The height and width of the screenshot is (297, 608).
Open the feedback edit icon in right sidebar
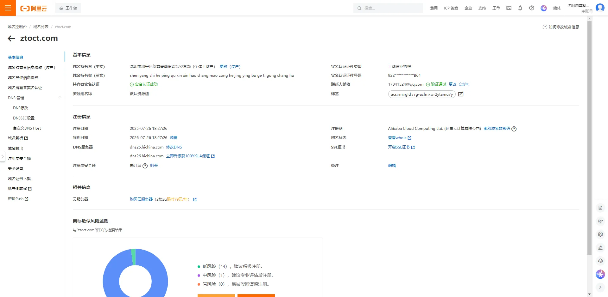tap(600, 247)
